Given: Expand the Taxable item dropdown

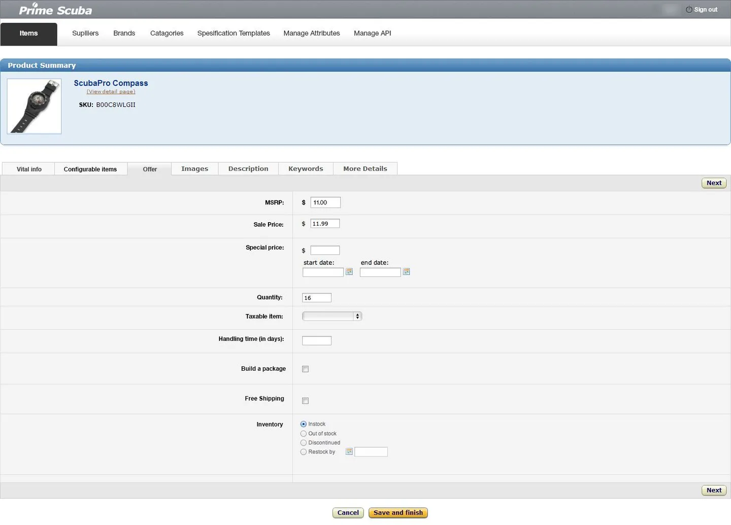Looking at the screenshot, I should click(x=332, y=316).
